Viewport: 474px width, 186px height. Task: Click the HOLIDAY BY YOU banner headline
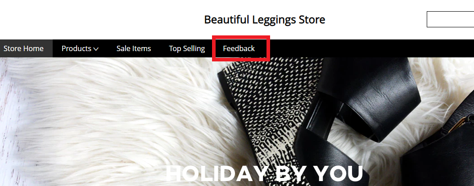coord(264,173)
